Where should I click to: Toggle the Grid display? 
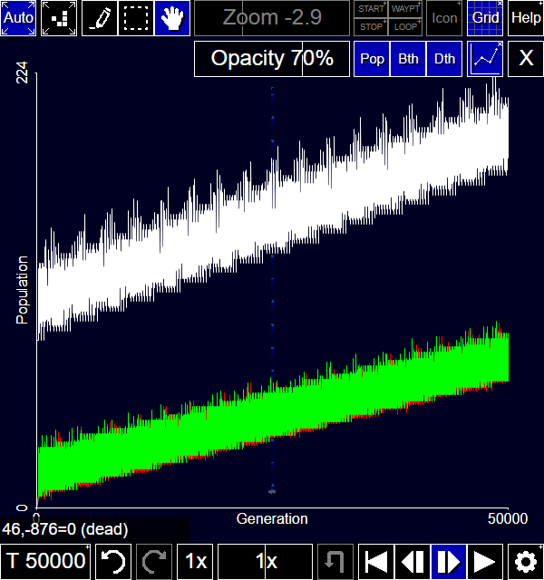coord(485,18)
